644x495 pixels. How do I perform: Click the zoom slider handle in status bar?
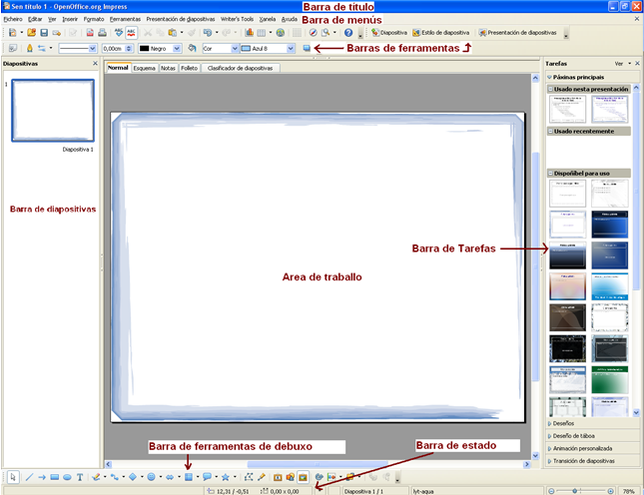pos(574,491)
